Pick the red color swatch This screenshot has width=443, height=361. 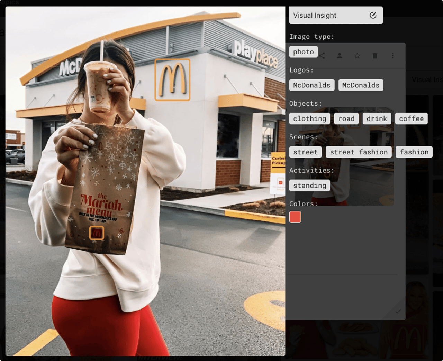(295, 217)
